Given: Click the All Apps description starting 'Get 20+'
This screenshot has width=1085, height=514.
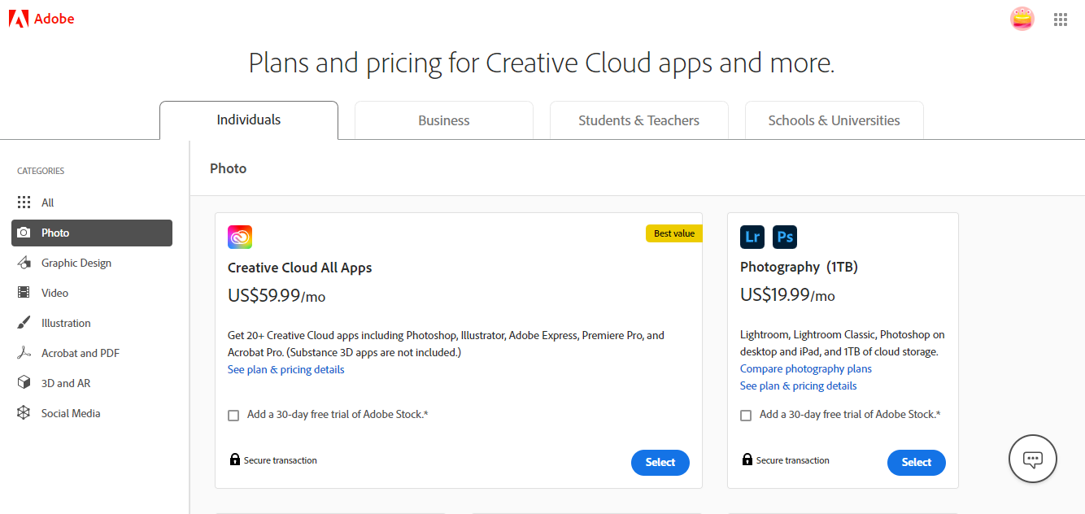Looking at the screenshot, I should (x=447, y=344).
